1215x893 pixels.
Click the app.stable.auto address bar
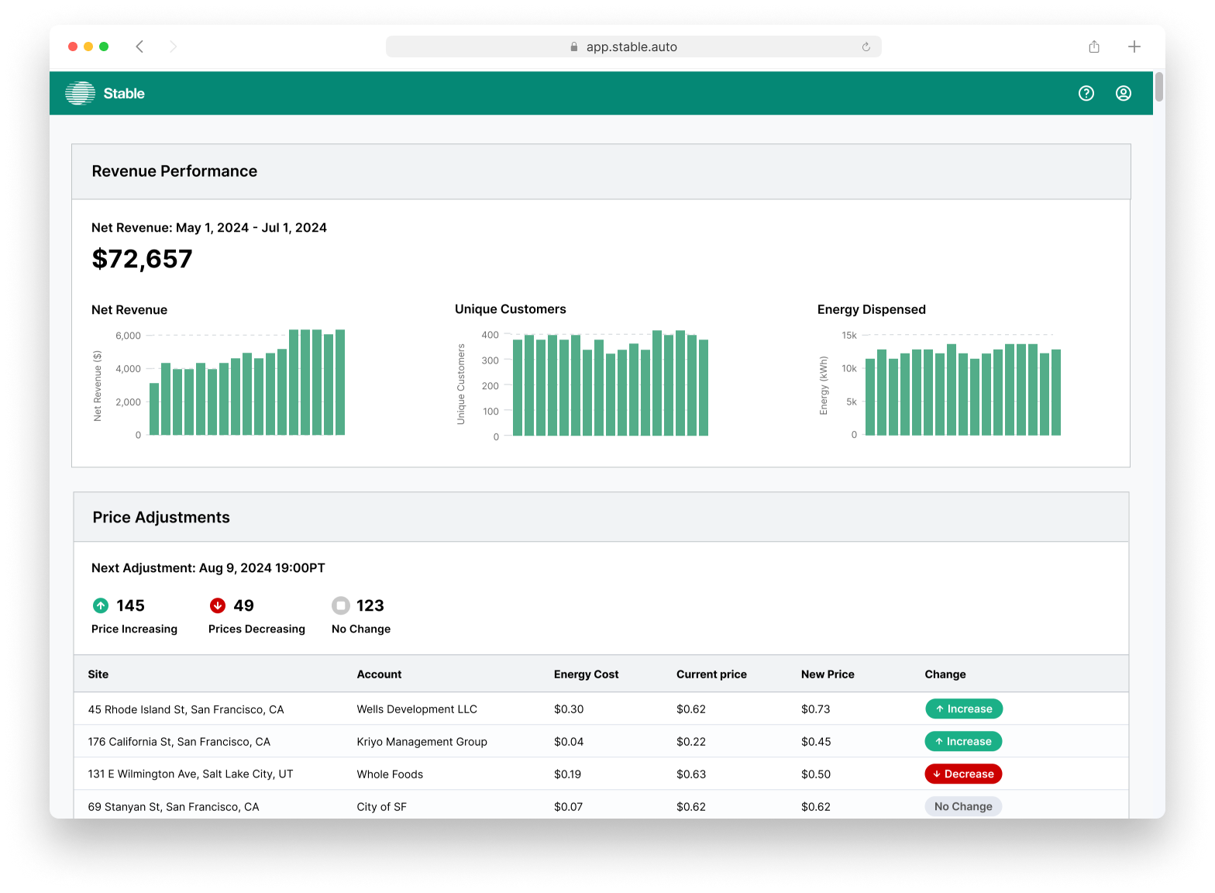(x=632, y=47)
